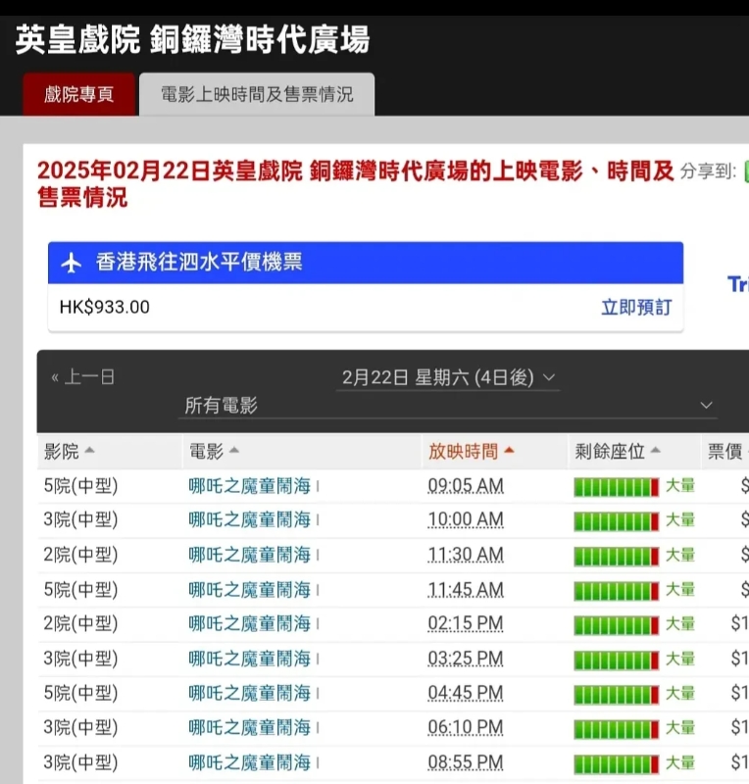Select the 09:05 AM showtime

pos(466,486)
